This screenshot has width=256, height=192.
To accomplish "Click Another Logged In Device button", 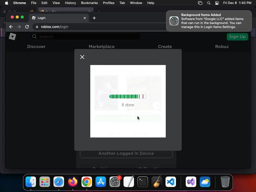I will click(126, 154).
